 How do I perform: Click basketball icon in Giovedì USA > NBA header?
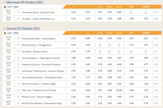point(5,33)
